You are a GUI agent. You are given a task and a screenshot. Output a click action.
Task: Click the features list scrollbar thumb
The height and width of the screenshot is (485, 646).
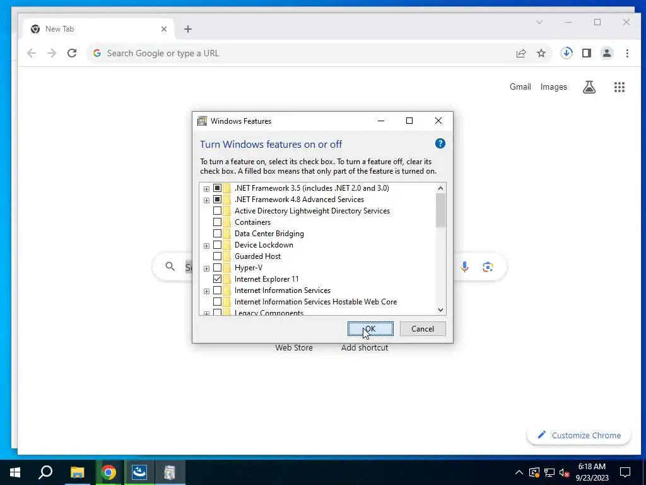pos(440,210)
